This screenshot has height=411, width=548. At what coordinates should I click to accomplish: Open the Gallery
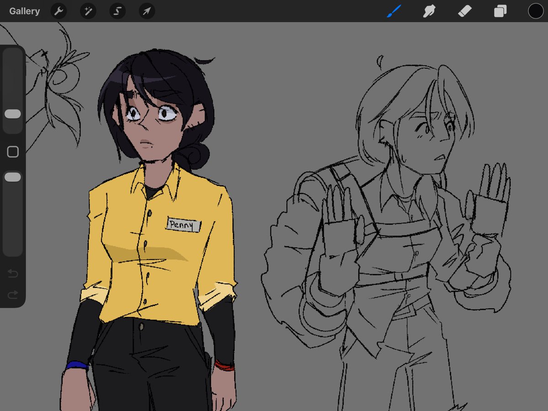click(24, 11)
